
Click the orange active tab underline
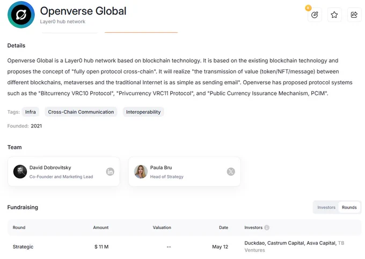click(141, 32)
